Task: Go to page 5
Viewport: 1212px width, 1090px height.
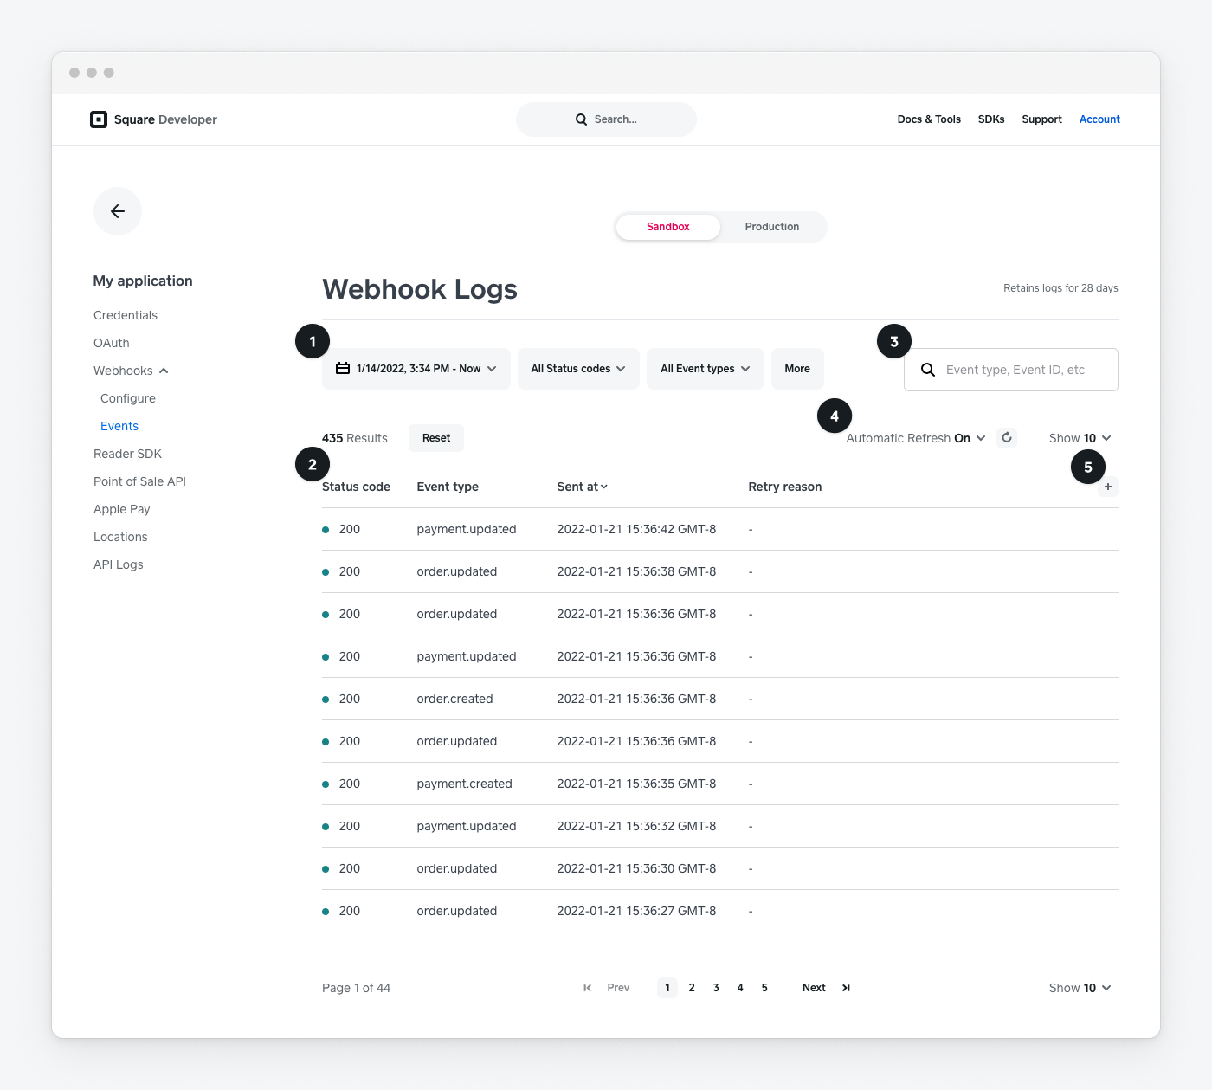Action: (x=764, y=988)
